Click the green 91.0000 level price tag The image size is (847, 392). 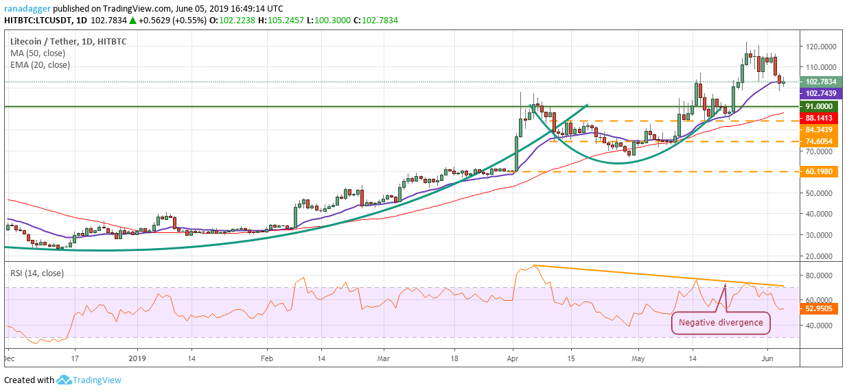820,106
